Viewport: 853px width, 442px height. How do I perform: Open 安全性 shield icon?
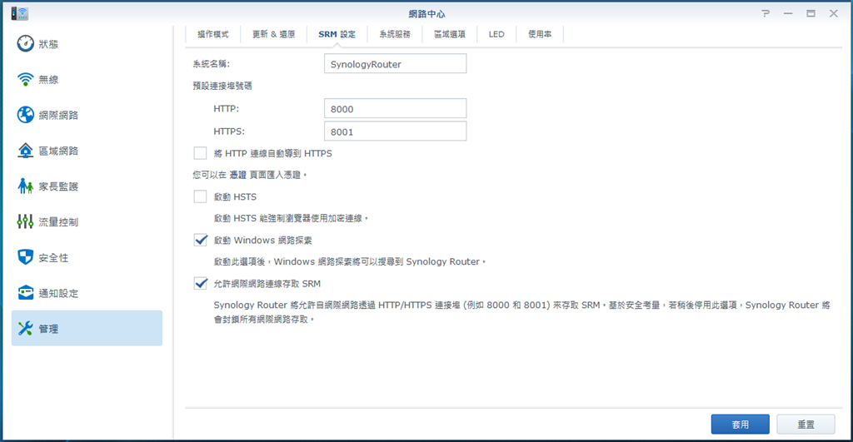(x=25, y=257)
